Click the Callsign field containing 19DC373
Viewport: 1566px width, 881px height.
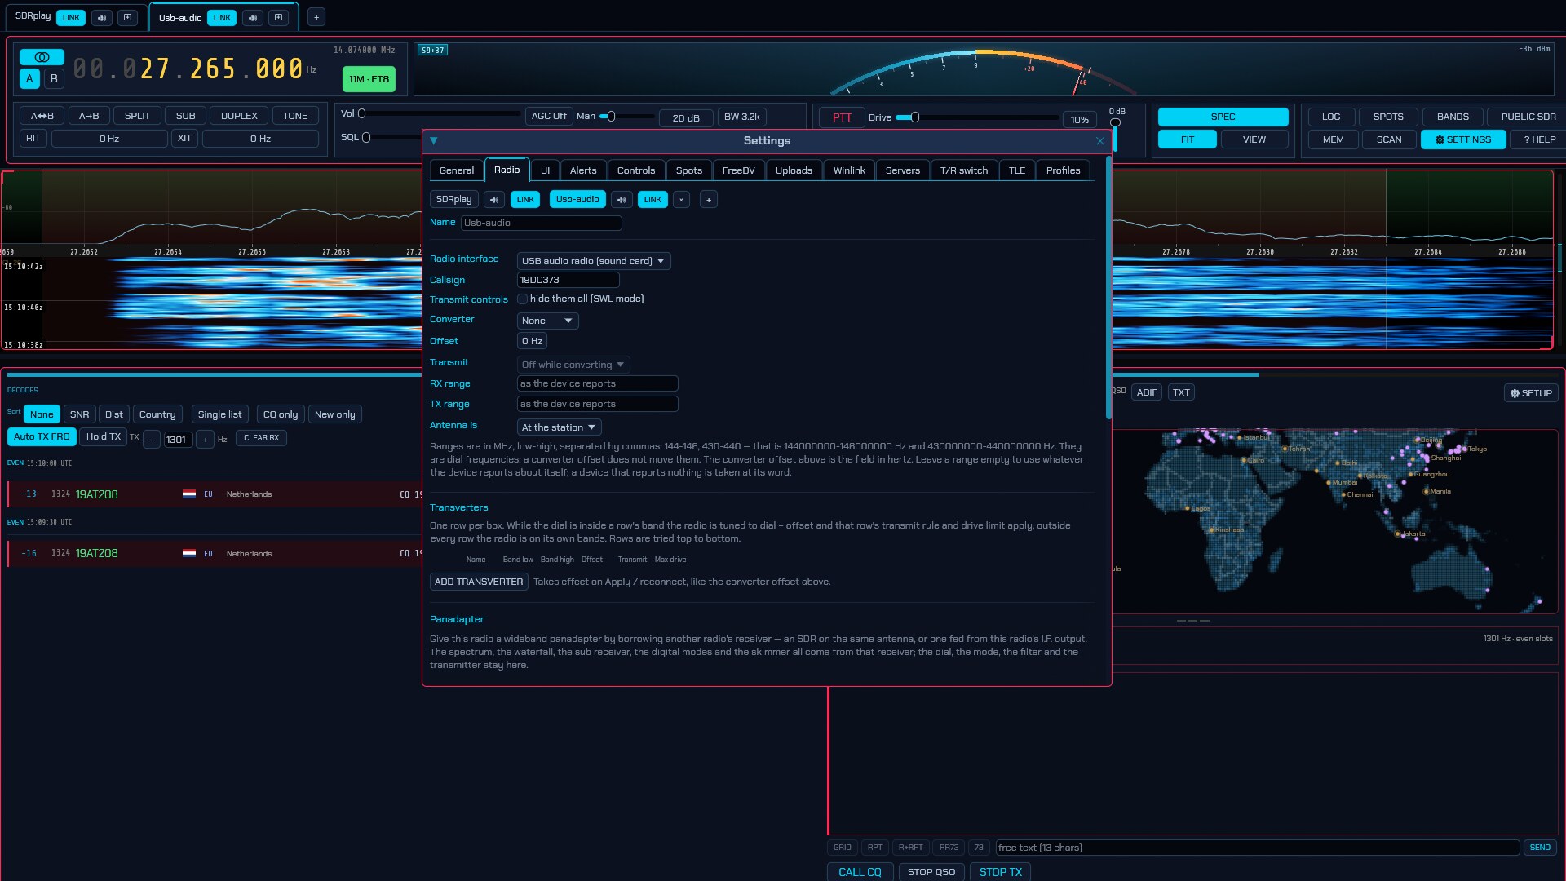(568, 280)
